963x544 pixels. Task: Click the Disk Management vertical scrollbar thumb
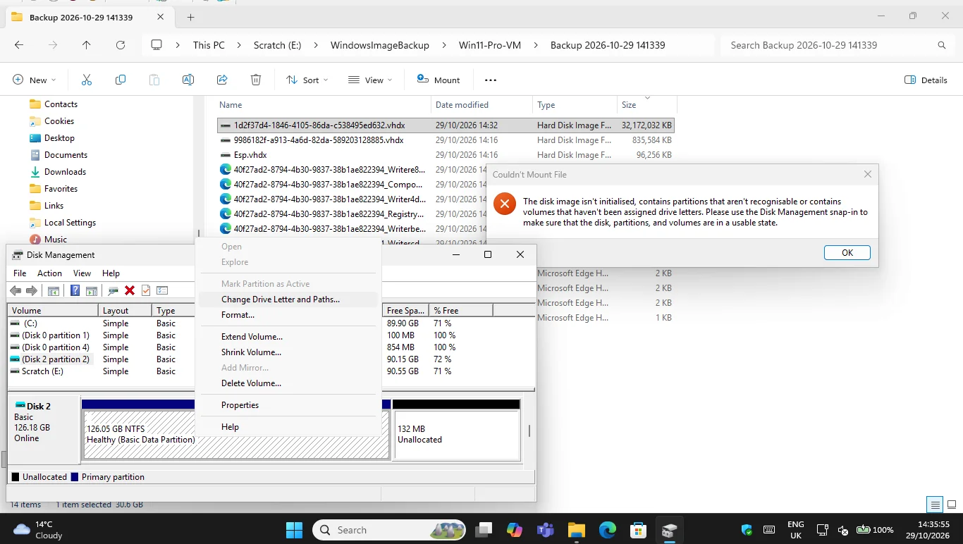click(x=529, y=431)
